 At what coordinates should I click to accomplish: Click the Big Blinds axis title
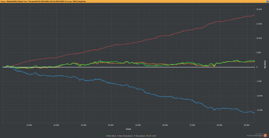coord(265,64)
